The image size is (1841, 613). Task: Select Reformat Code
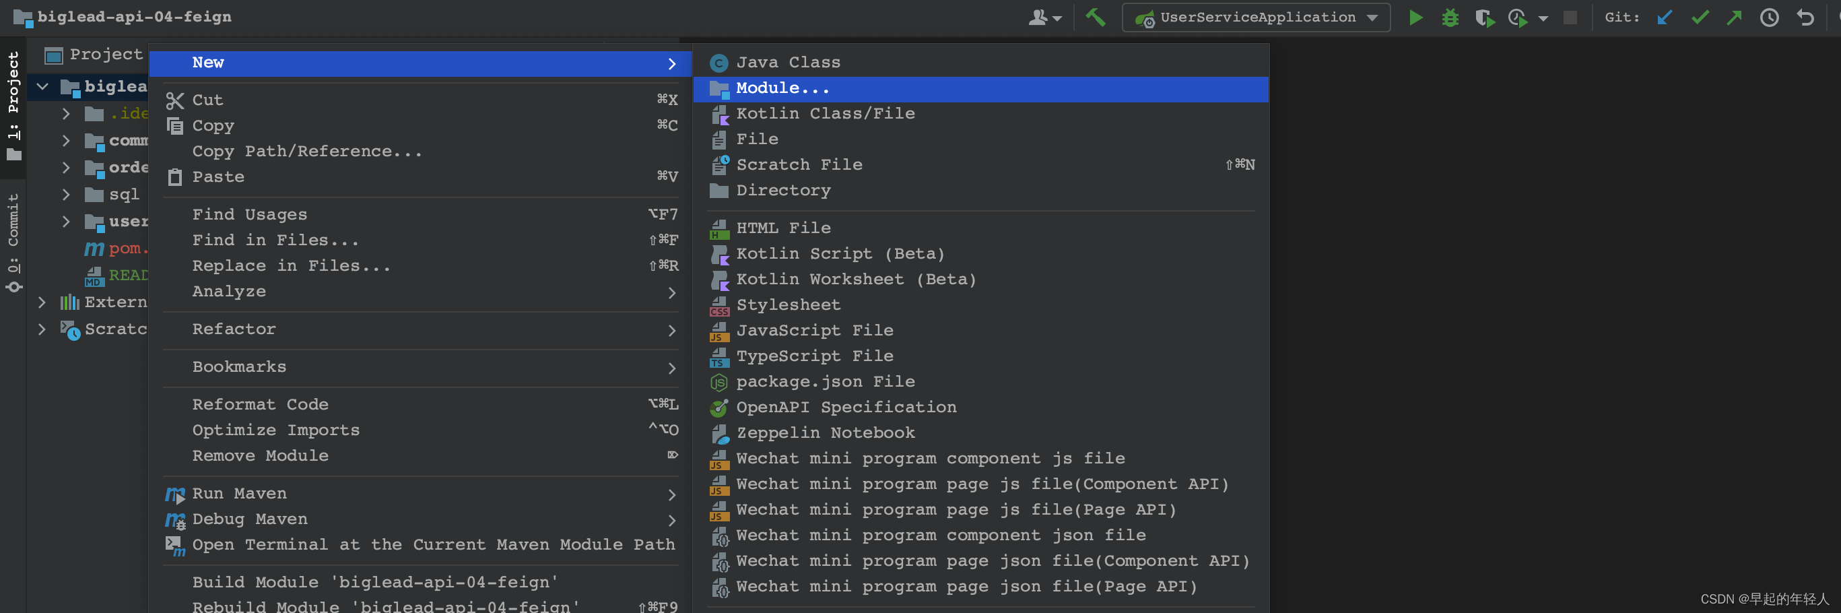click(420, 405)
